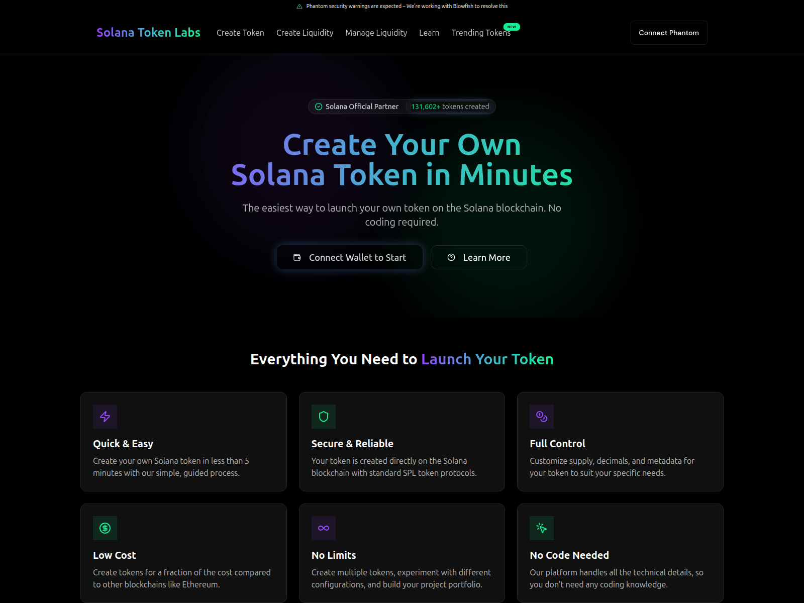Click 'Create multiple tokens, experiment' description
Image resolution: width=804 pixels, height=603 pixels.
click(401, 578)
